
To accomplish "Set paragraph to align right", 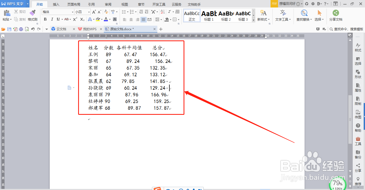I will click(137, 20).
